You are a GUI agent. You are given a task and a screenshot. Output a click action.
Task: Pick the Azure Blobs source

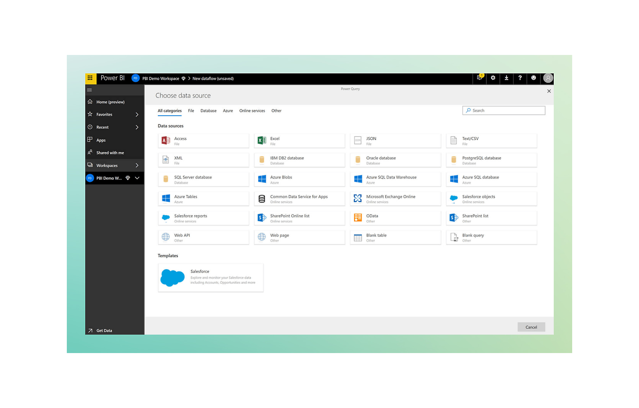299,179
